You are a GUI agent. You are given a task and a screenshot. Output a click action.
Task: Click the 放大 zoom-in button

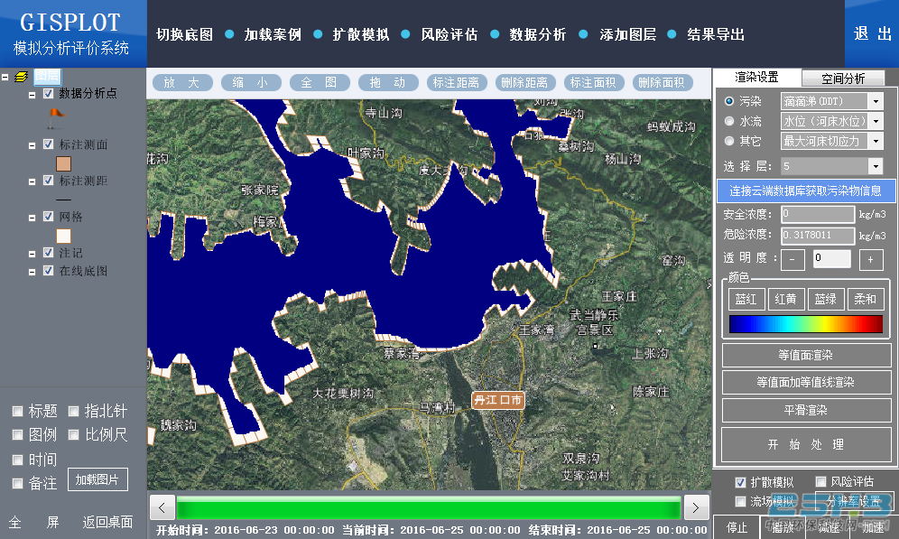pos(182,82)
